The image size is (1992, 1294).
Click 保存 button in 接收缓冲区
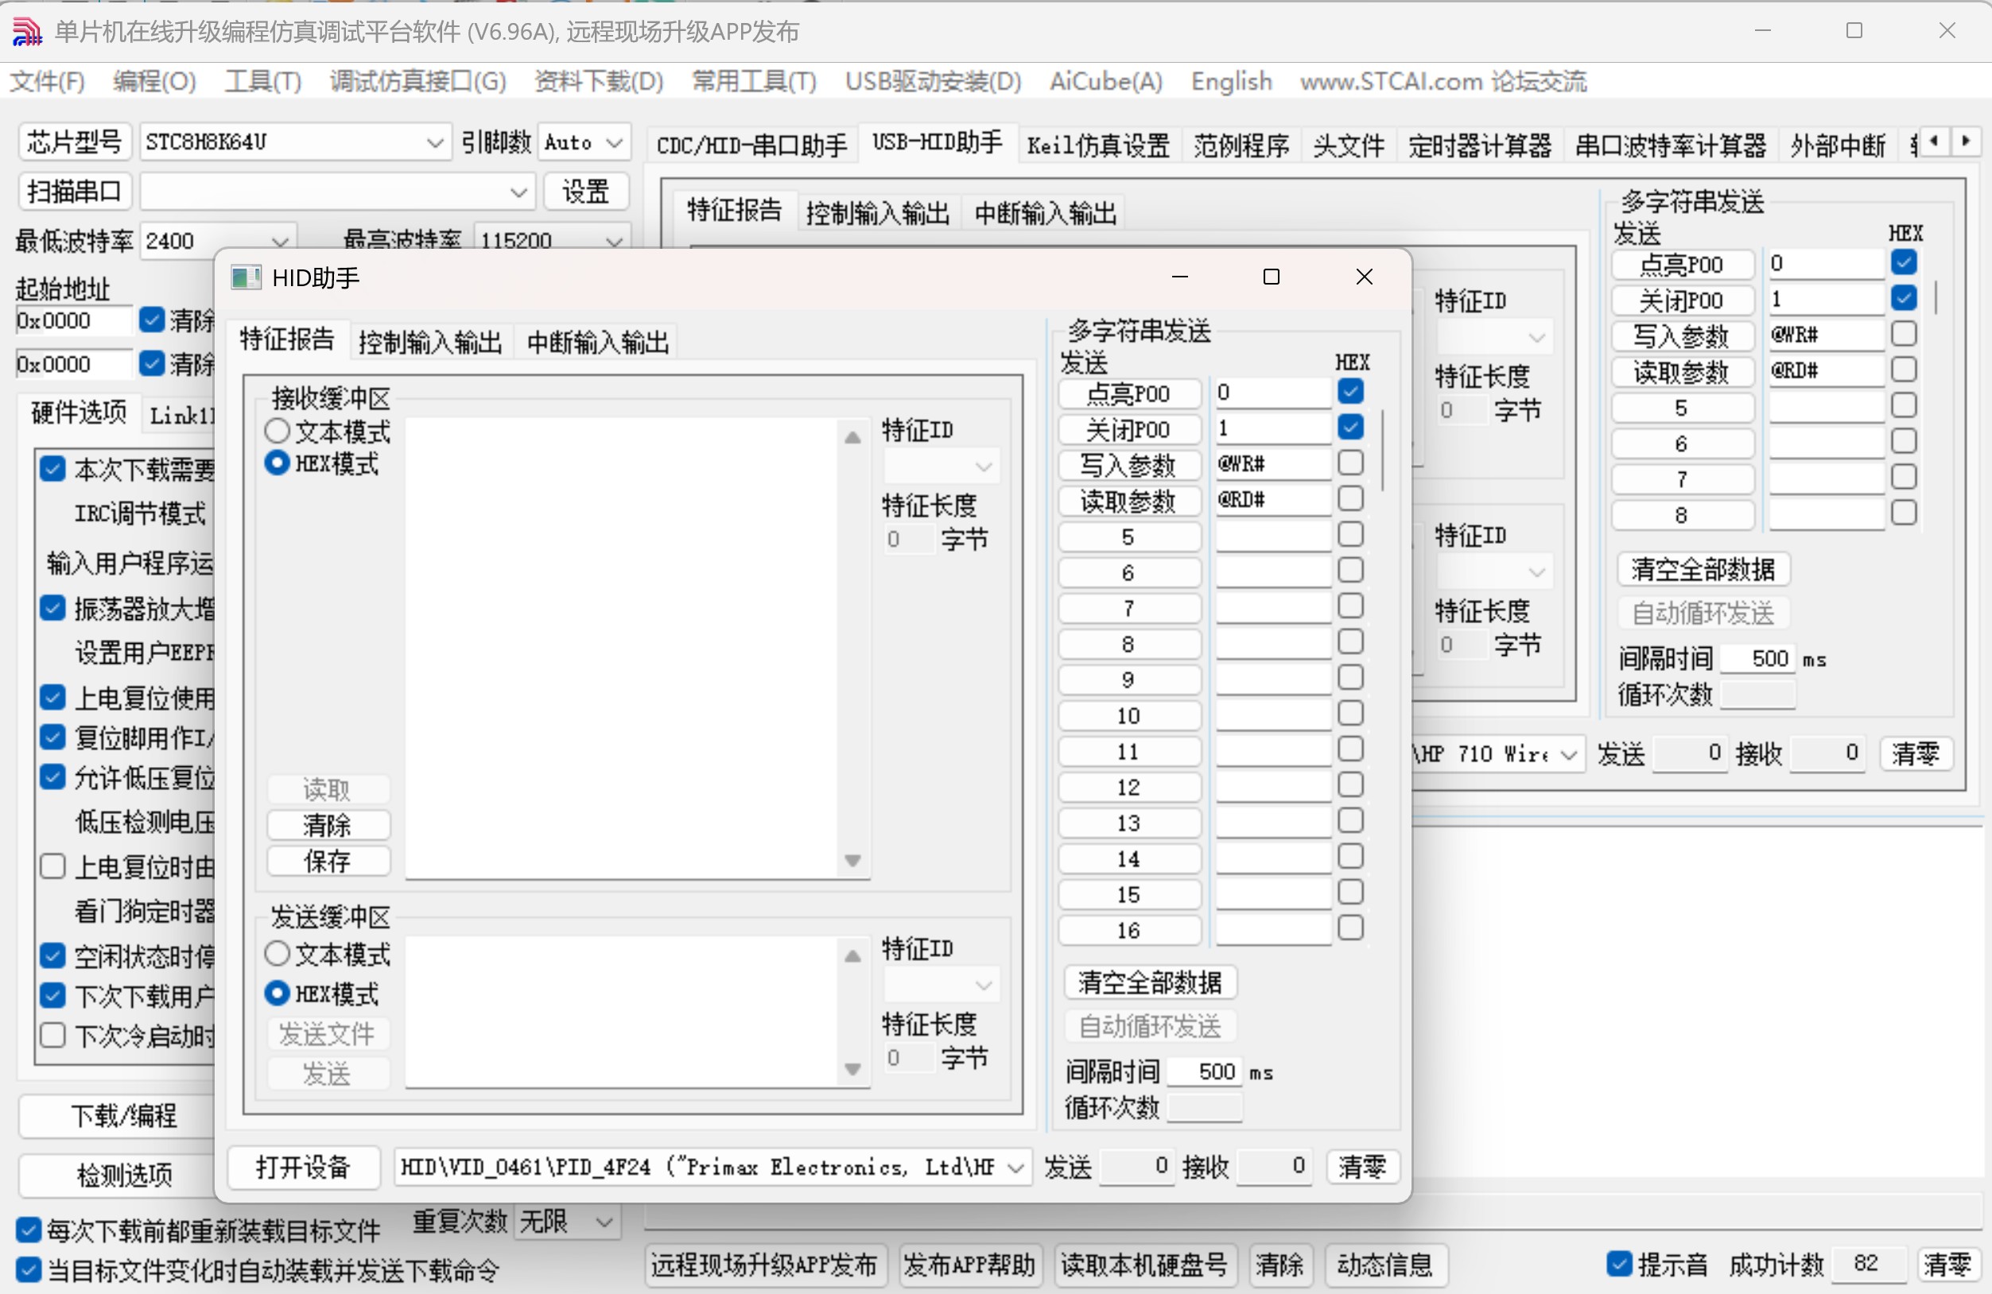coord(328,861)
